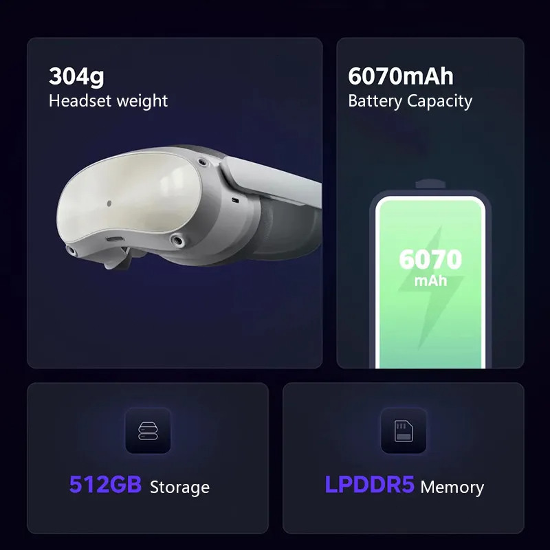Screen dimensions: 550x550
Task: Click the mAh text inside battery
Action: click(x=430, y=280)
